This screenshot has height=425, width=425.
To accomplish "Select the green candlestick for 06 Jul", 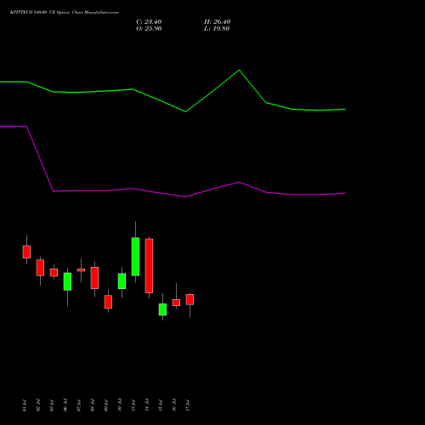I will coord(67,281).
